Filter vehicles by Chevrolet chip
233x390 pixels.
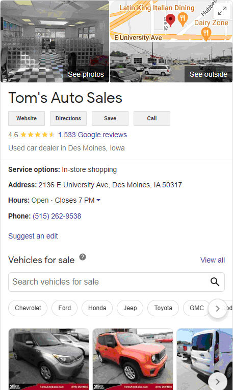click(28, 308)
